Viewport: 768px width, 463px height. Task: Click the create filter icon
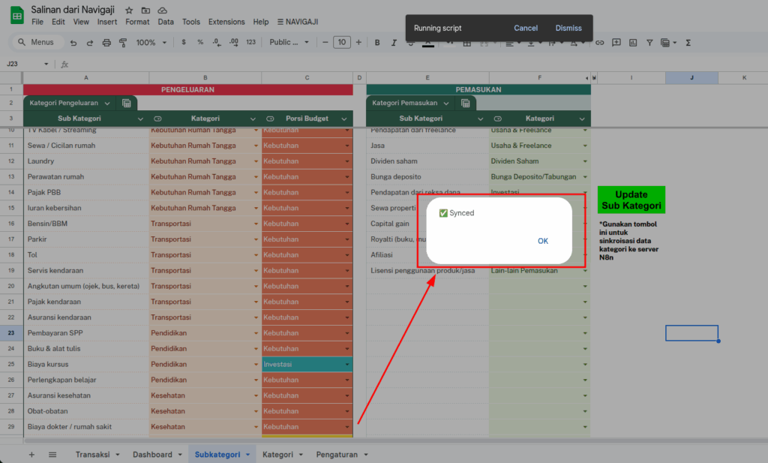(x=649, y=43)
